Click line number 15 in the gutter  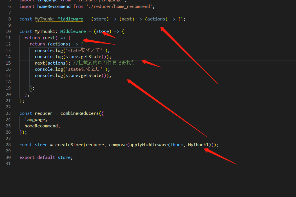tap(8, 63)
